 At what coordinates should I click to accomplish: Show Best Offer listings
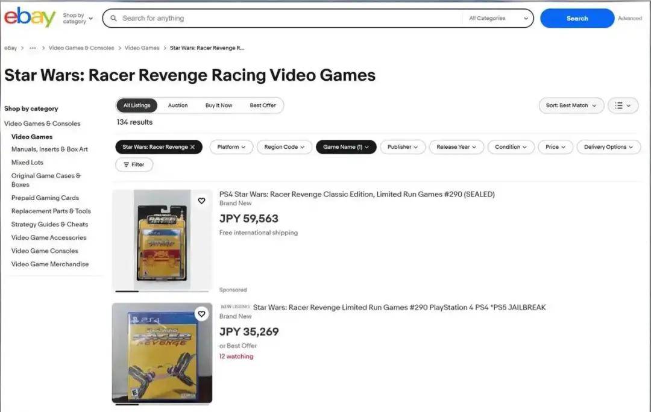263,105
